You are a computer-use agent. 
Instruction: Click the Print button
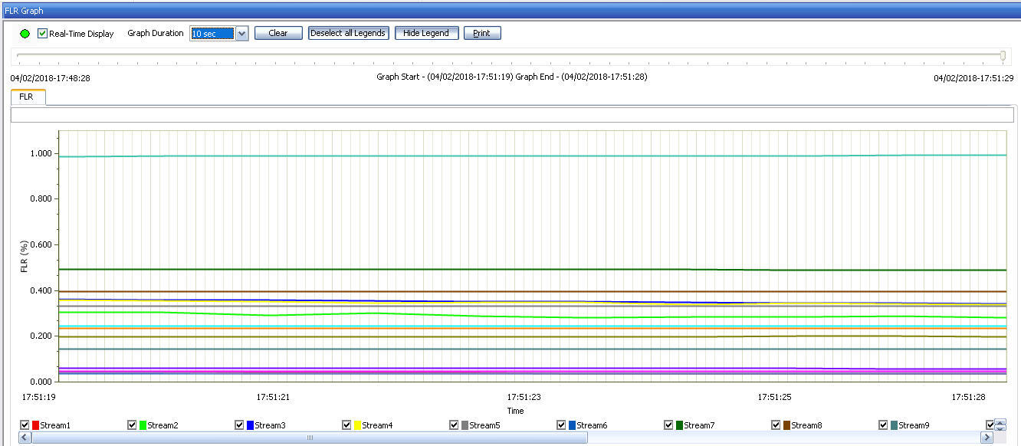click(482, 33)
